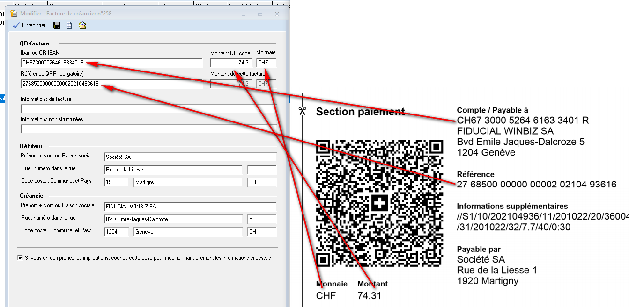Click debtor country field next to Martigny

coord(262,182)
